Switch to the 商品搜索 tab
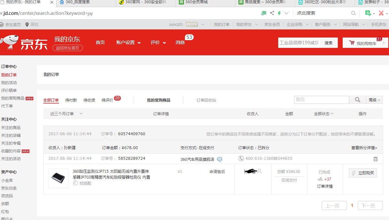 click(x=265, y=2)
